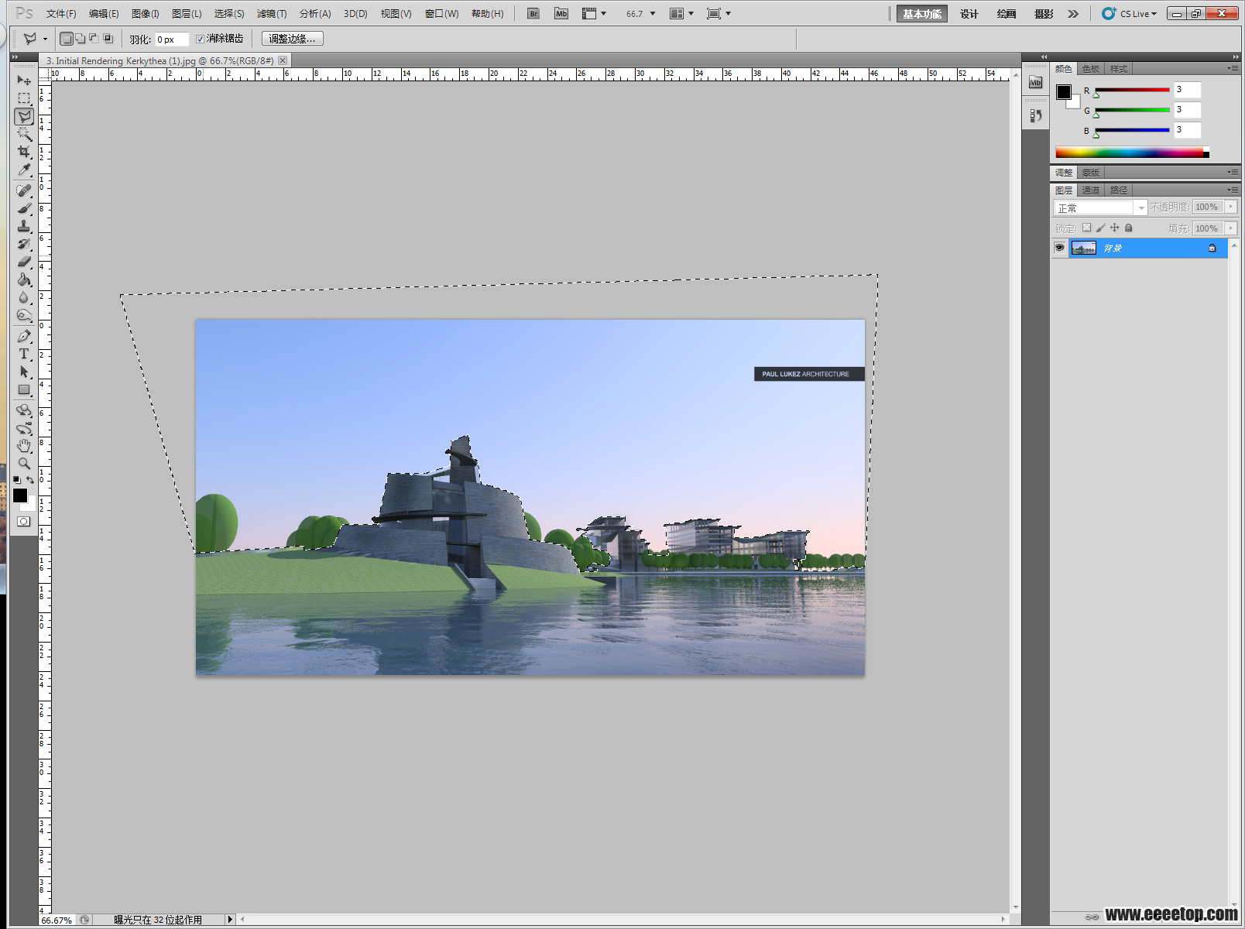Viewport: 1245px width, 929px height.
Task: Select the Eyedropper tool
Action: click(24, 170)
